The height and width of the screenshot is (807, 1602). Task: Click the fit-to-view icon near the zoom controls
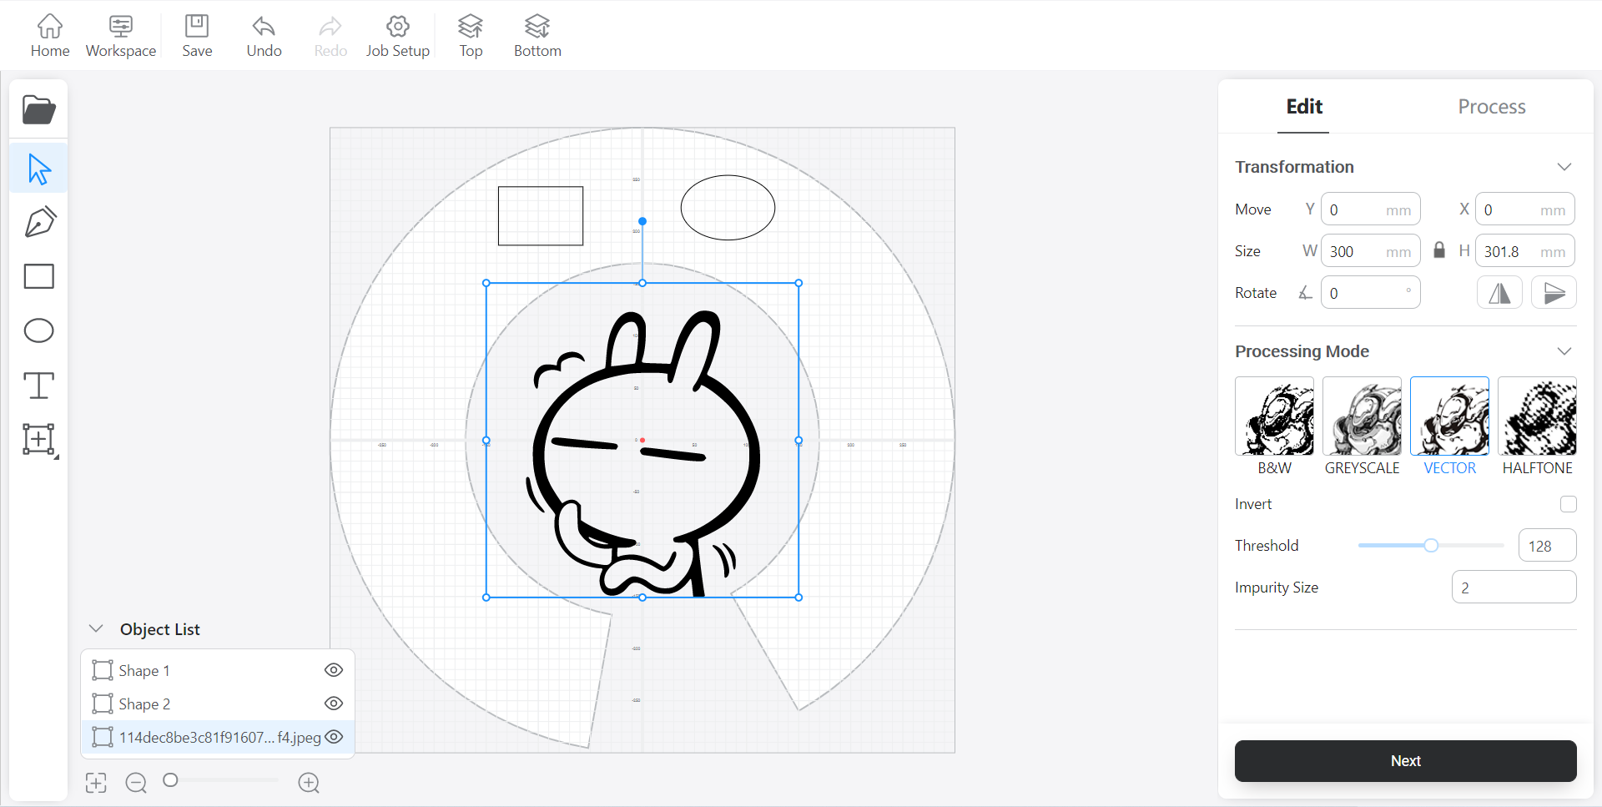point(96,783)
